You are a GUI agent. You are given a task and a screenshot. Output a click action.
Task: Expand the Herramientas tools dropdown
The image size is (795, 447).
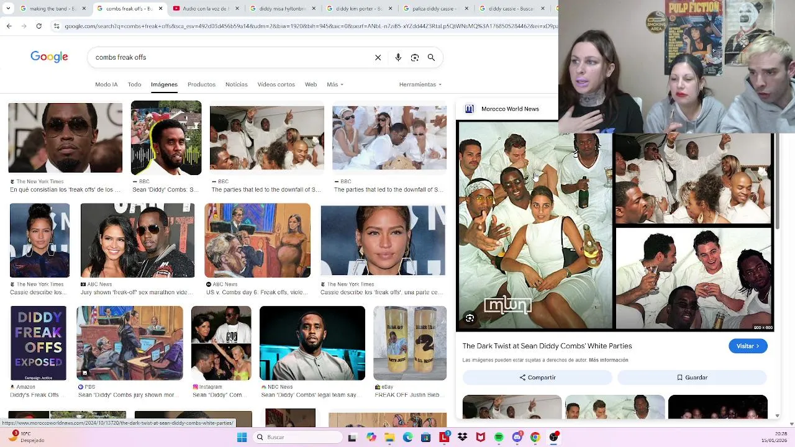click(x=420, y=84)
